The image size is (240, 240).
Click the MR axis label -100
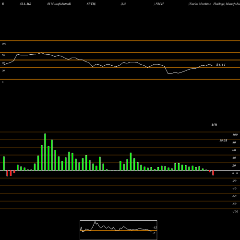(x=235, y=212)
